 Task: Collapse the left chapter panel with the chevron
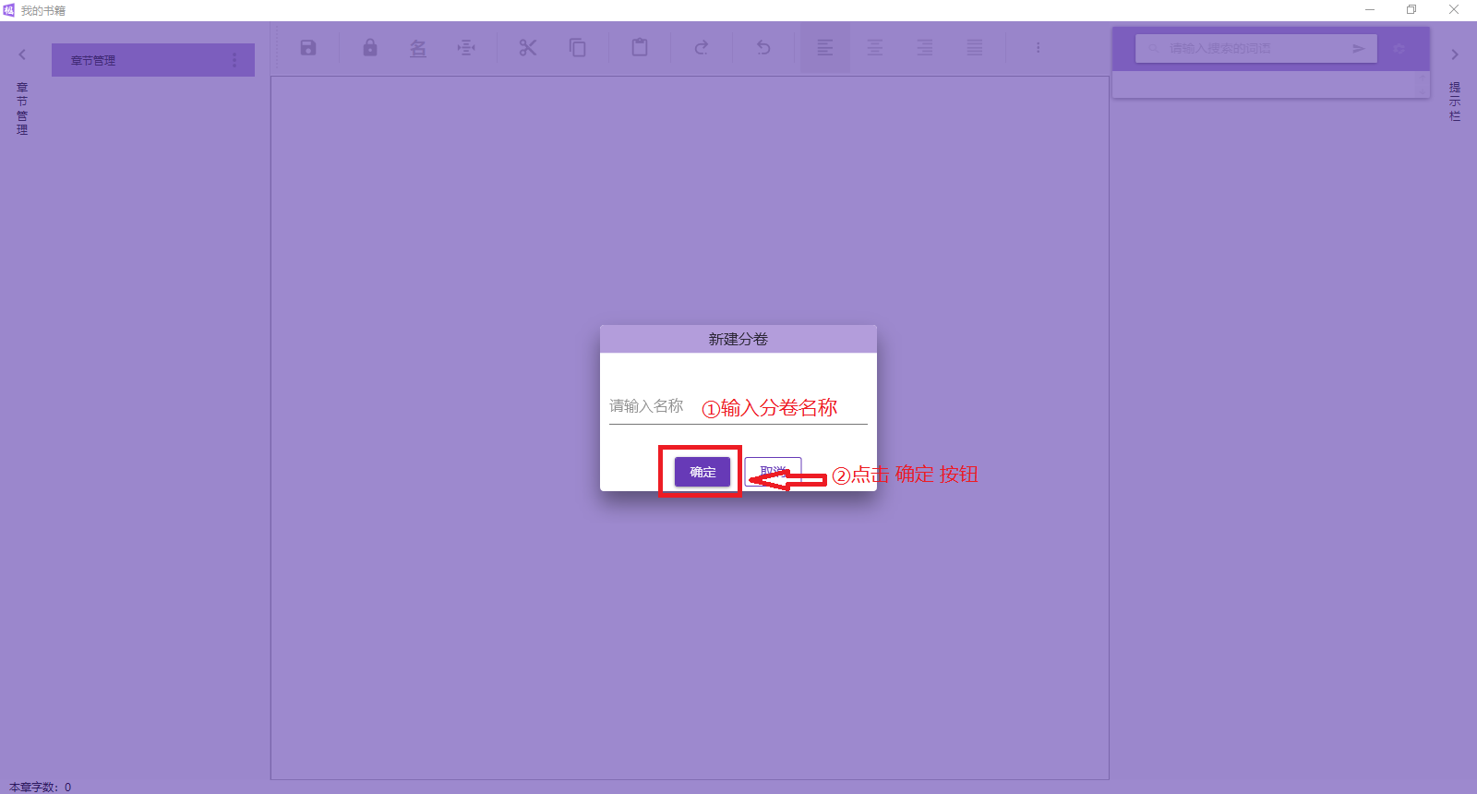coord(22,54)
